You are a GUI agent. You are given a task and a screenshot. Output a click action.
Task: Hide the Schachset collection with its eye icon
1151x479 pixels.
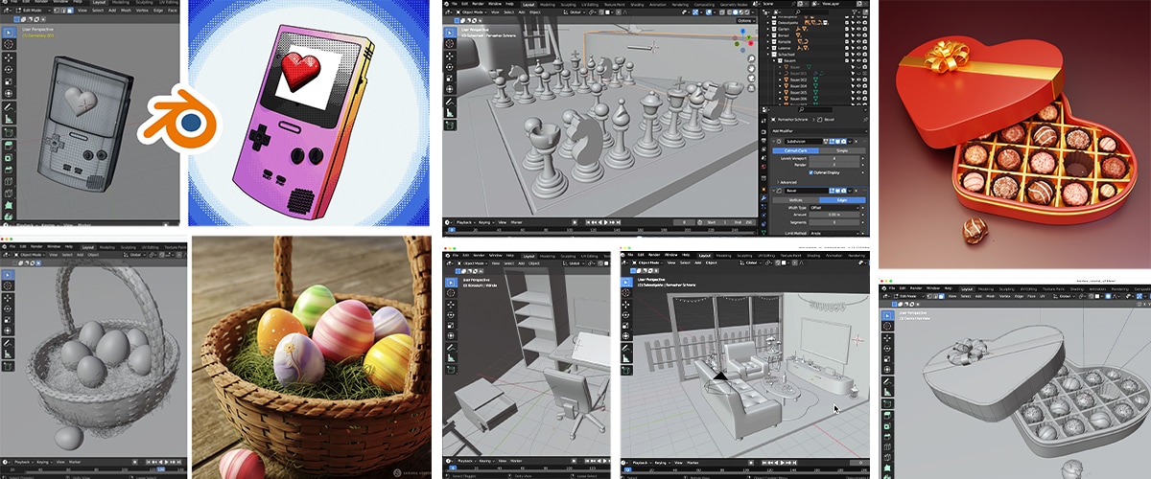858,54
